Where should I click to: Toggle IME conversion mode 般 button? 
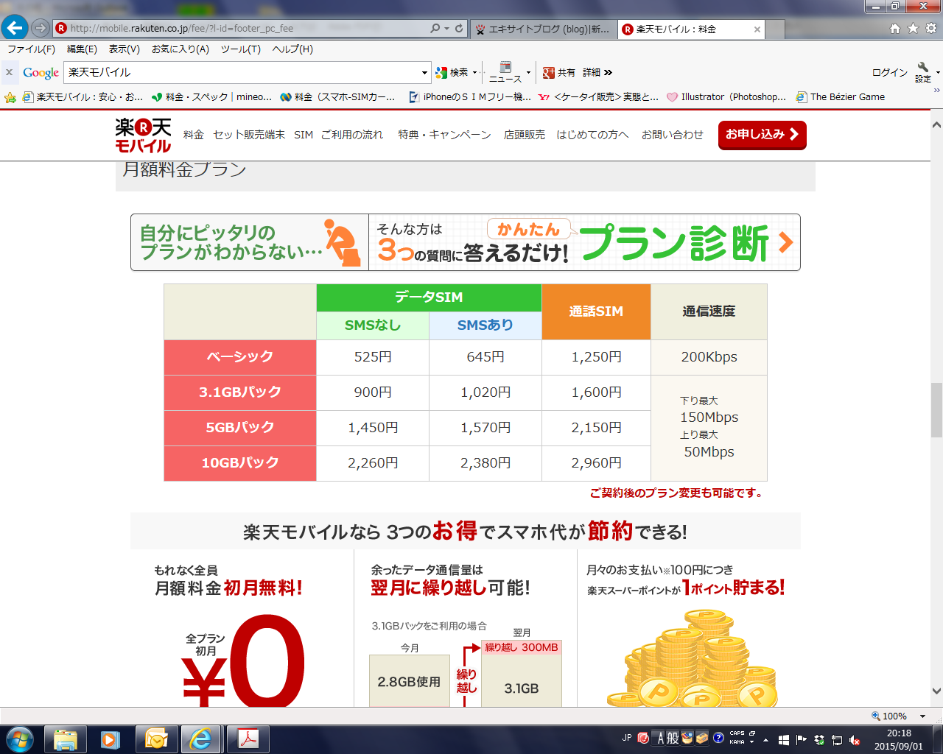pos(673,738)
